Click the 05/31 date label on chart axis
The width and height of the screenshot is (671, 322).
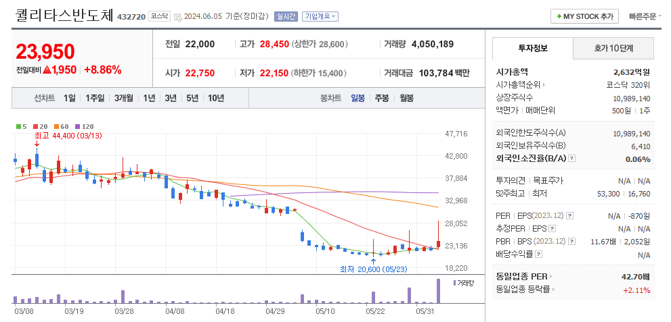coord(426,311)
